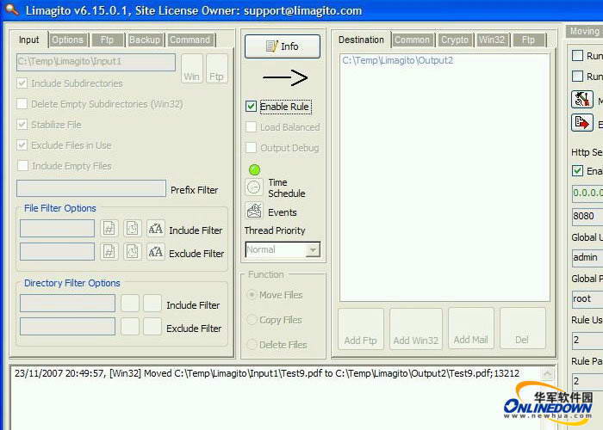603x430 pixels.
Task: Click the admin username field
Action: (x=587, y=257)
